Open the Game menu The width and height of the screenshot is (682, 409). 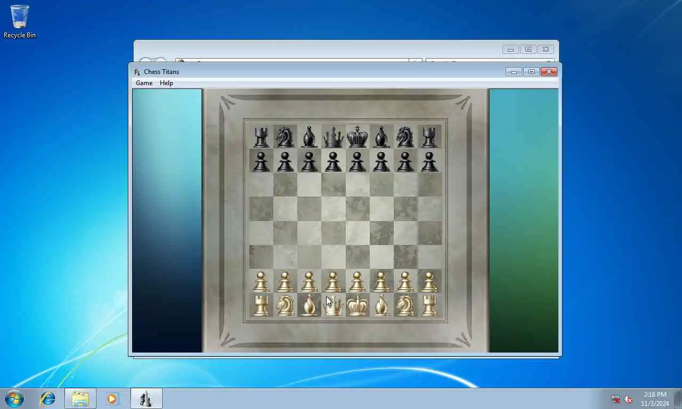tap(144, 83)
